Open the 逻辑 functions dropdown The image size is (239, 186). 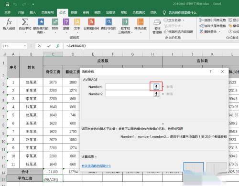coord(66,32)
